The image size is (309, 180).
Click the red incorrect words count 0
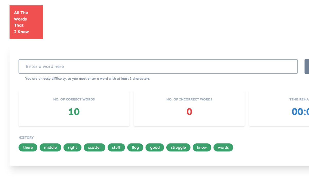pos(189,112)
